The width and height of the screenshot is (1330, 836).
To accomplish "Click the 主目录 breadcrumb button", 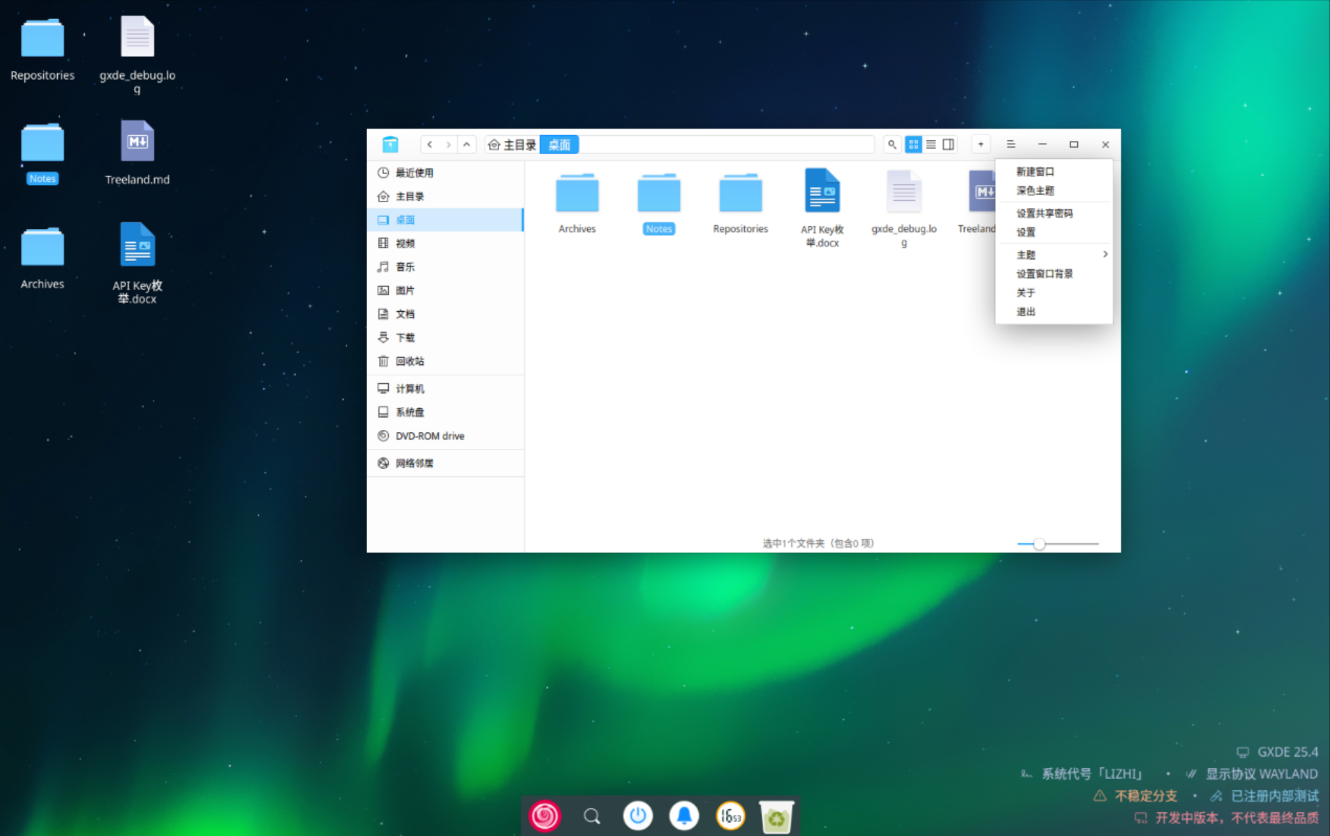I will tap(512, 144).
